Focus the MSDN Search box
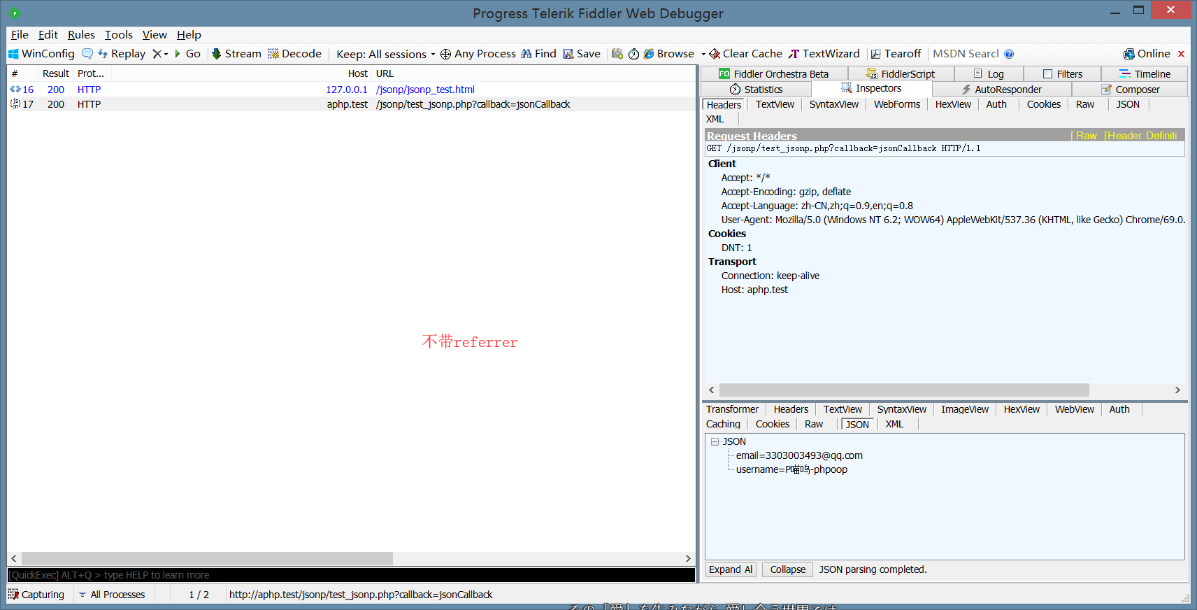This screenshot has width=1197, height=610. [966, 54]
